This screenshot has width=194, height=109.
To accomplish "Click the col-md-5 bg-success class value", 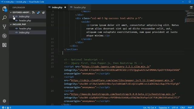I will pyautogui.click(x=116, y=18).
